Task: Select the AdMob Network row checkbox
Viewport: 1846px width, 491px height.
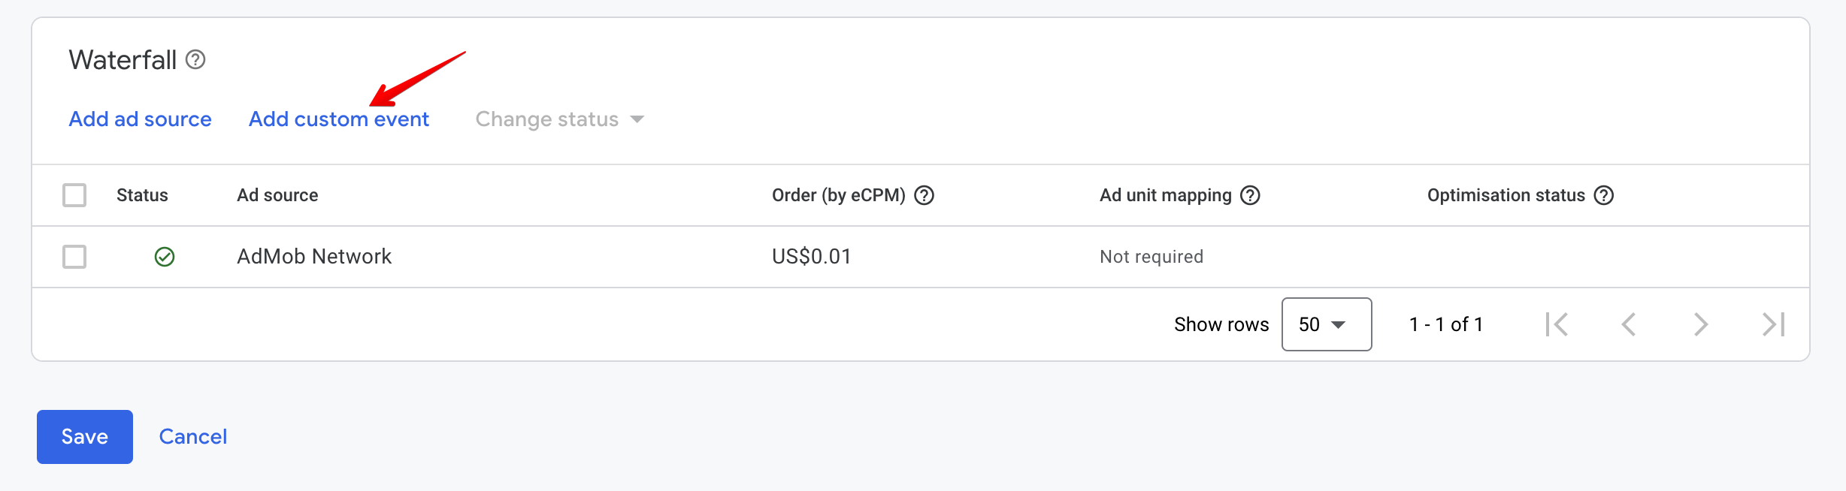Action: (74, 257)
